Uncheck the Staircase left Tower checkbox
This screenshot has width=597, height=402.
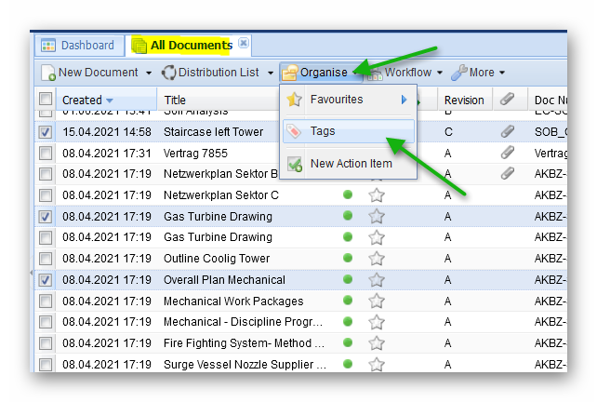pos(46,132)
